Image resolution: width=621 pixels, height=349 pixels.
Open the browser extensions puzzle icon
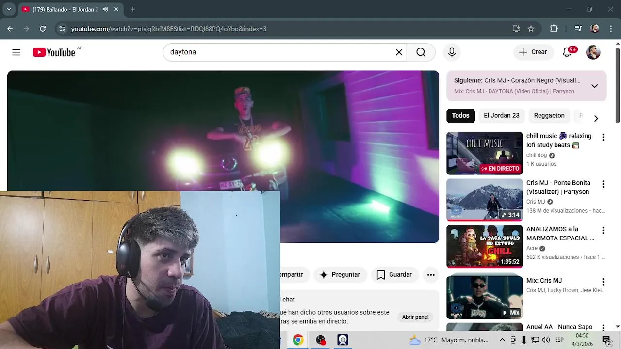(554, 29)
